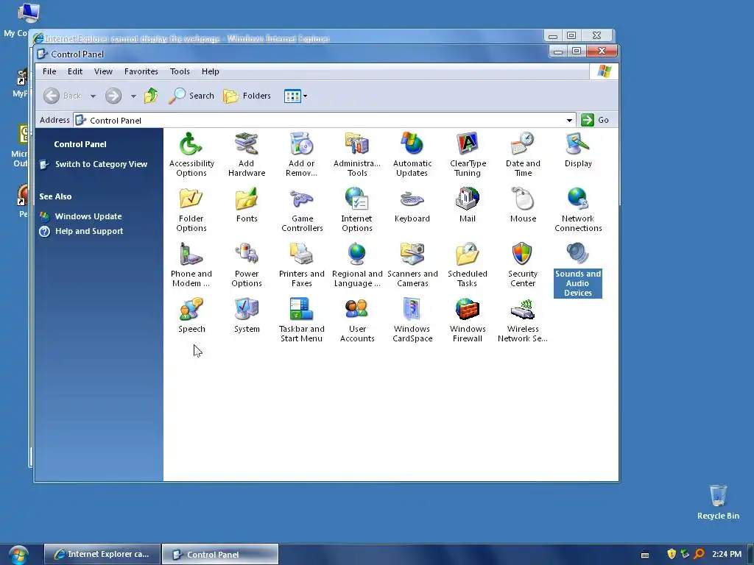Click the Back toolbar button
The image size is (754, 565).
[63, 96]
